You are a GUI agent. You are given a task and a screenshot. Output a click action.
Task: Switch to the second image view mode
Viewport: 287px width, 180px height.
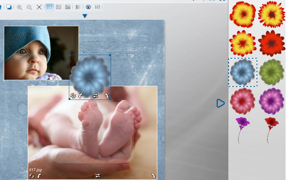(x=59, y=7)
